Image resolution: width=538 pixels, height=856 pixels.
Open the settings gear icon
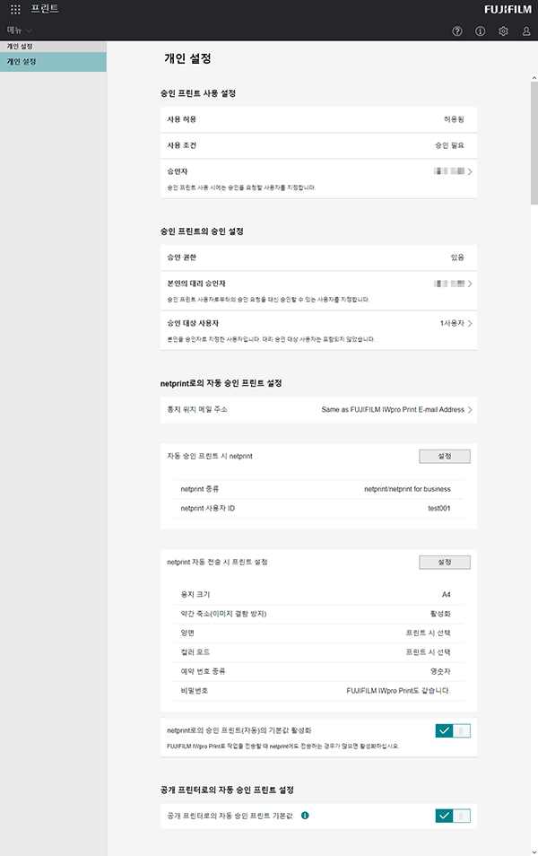coord(504,31)
